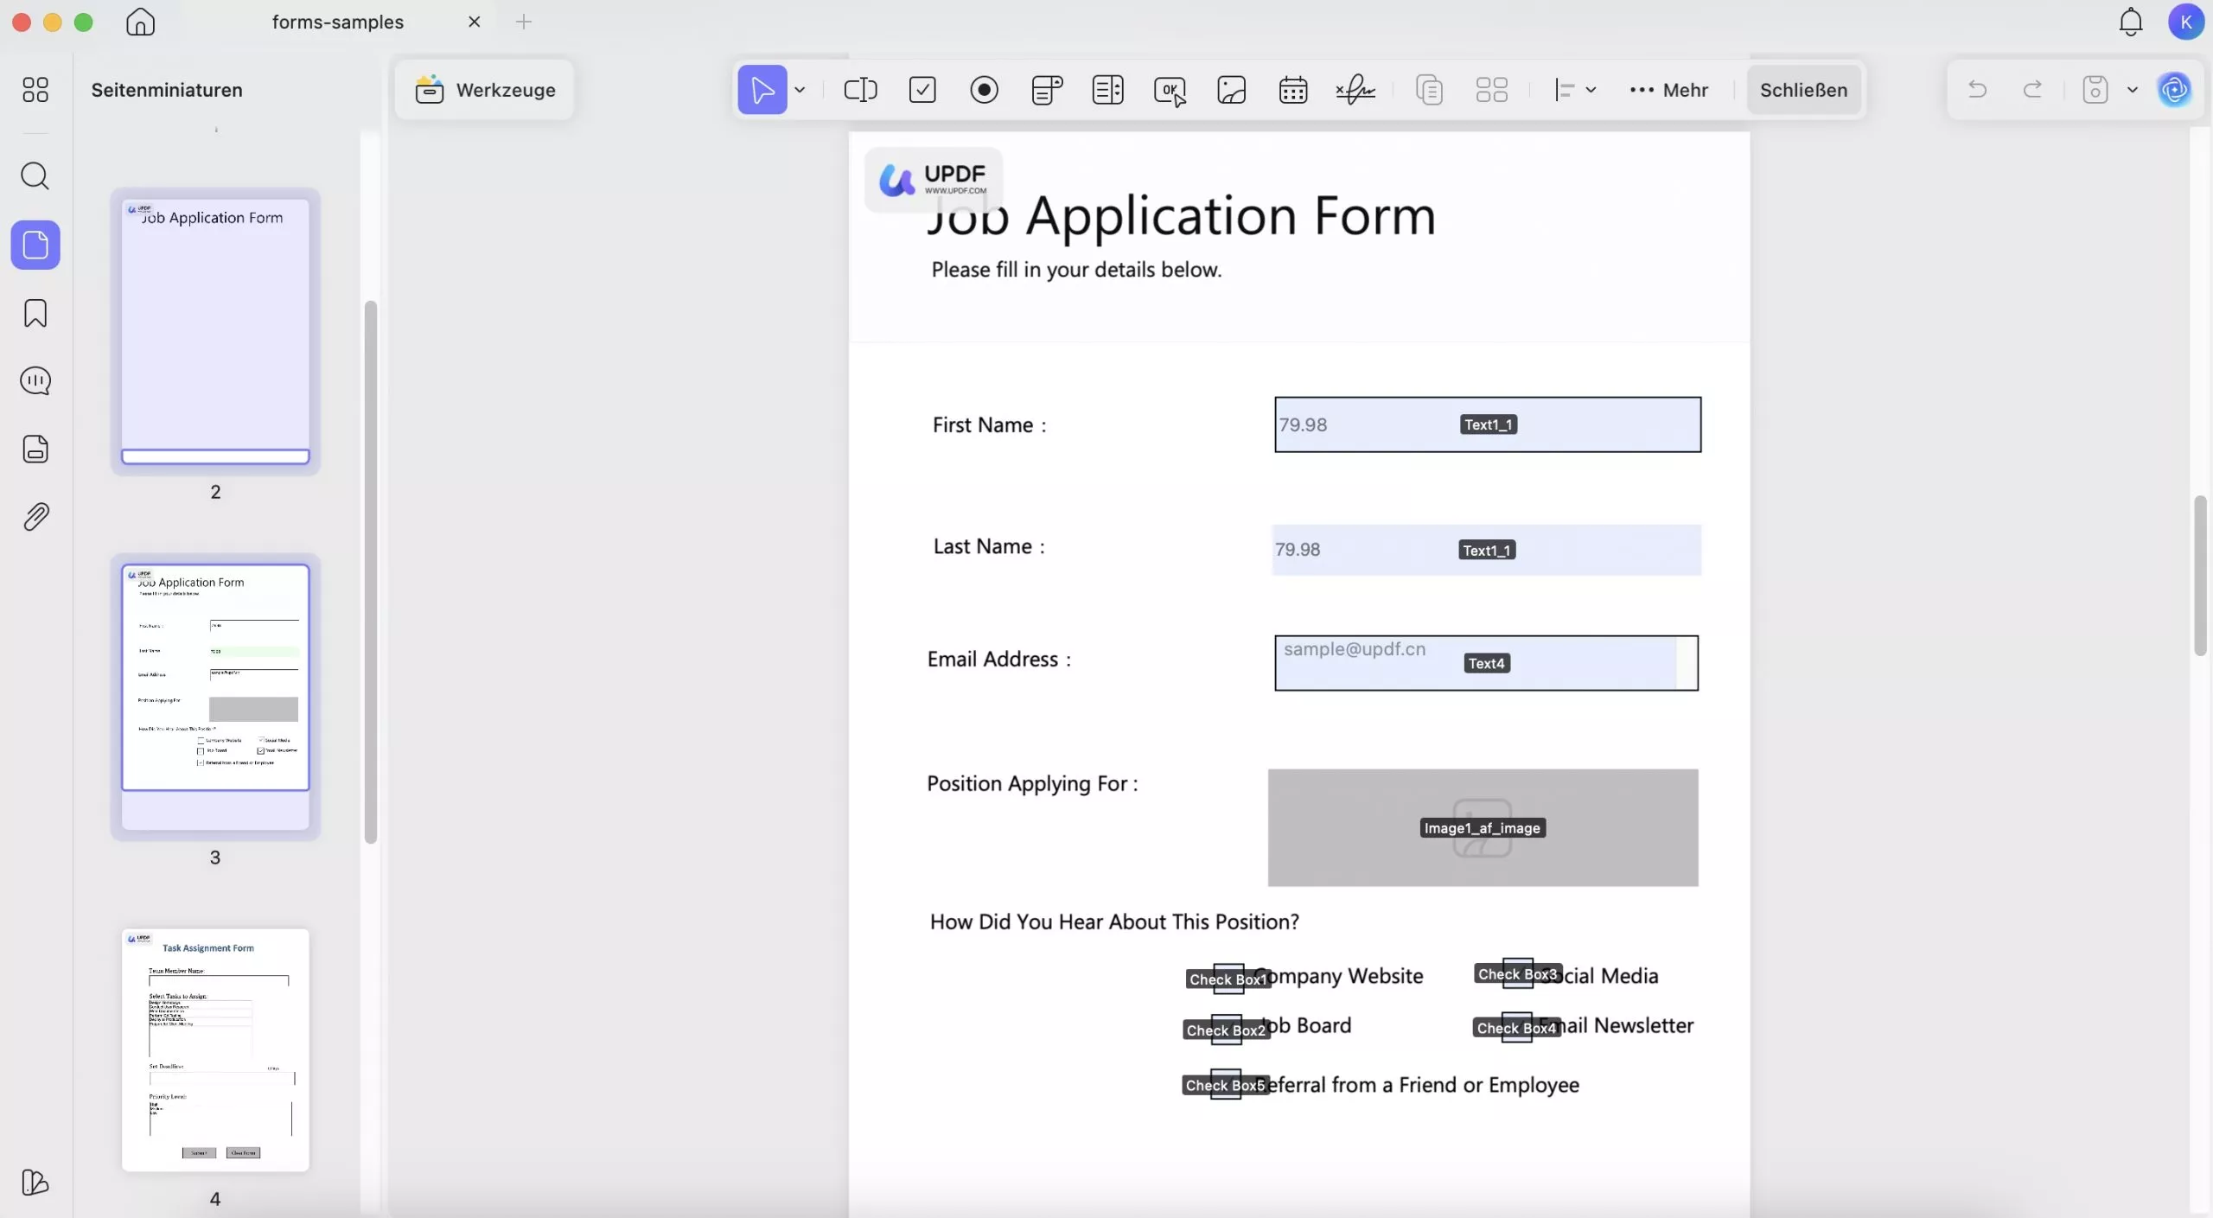Select the combo box form tool

(1046, 90)
